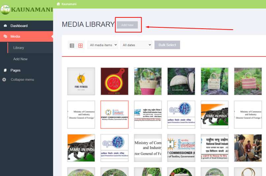Select the beige handbag on rock thumbnail
266x176 pixels.
click(x=215, y=81)
